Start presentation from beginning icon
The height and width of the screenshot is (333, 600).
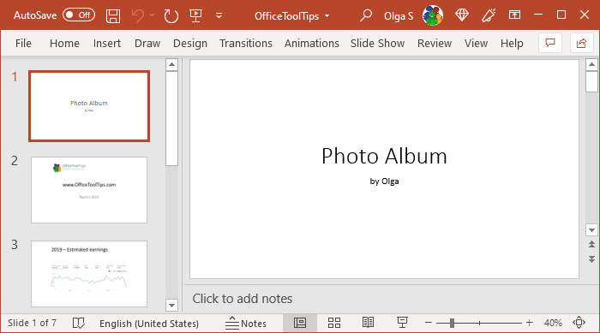[x=195, y=15]
